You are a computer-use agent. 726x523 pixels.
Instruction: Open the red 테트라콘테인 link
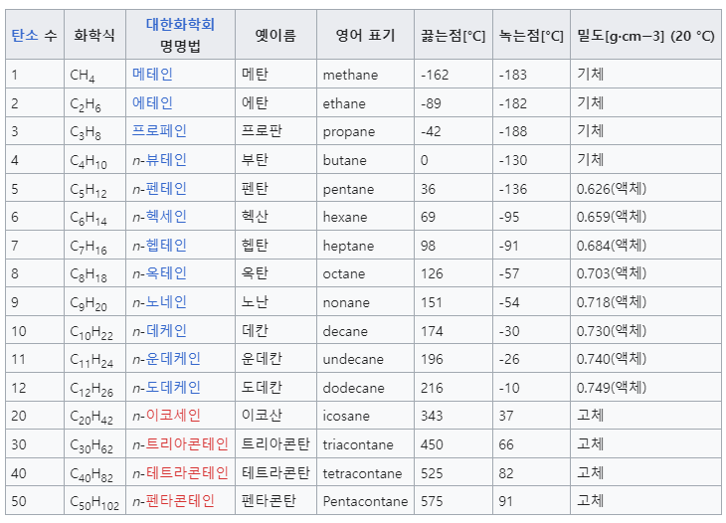[187, 473]
